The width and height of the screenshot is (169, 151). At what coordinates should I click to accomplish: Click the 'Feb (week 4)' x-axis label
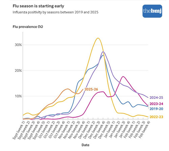[144, 130]
